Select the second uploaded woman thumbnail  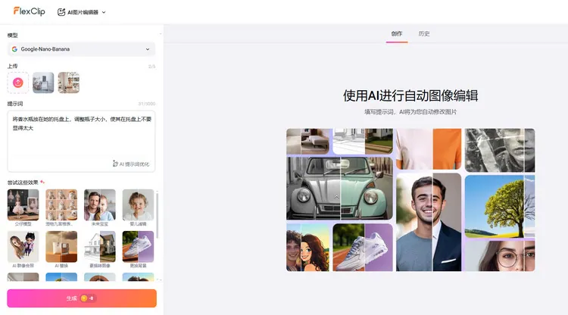tap(68, 83)
